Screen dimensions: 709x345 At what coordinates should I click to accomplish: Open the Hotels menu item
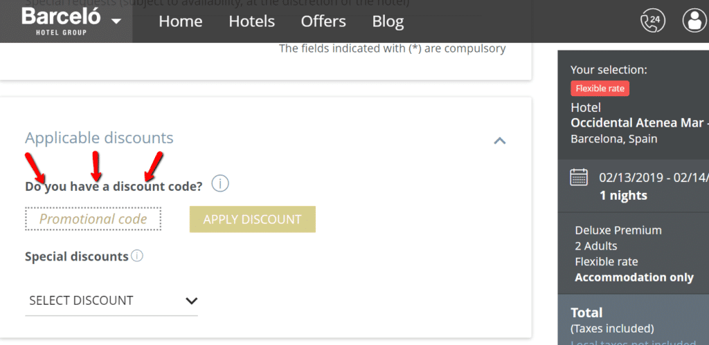(252, 21)
